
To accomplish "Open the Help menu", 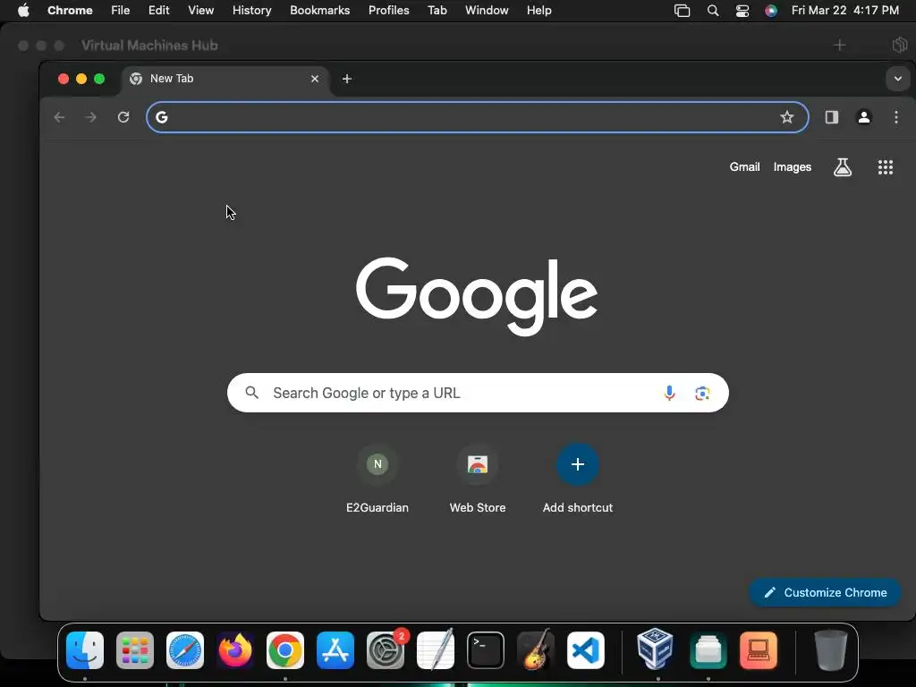I will [539, 11].
